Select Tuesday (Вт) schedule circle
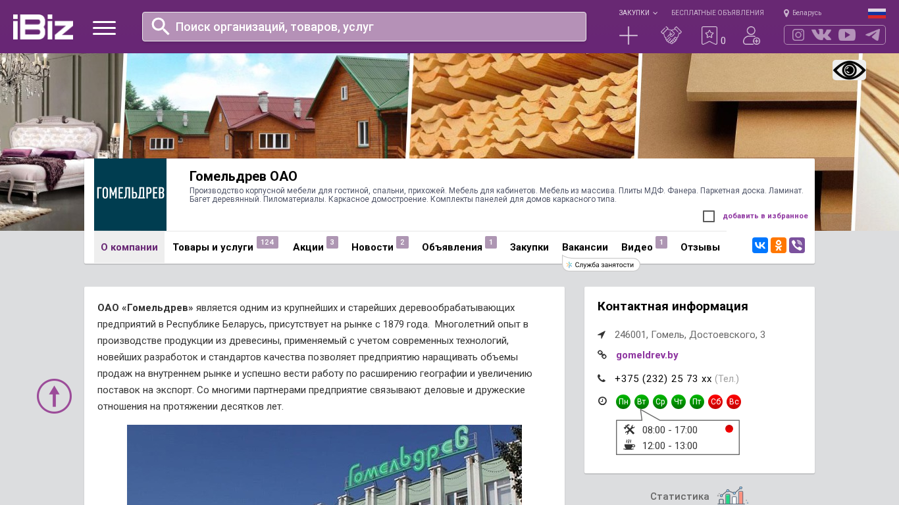 [642, 402]
